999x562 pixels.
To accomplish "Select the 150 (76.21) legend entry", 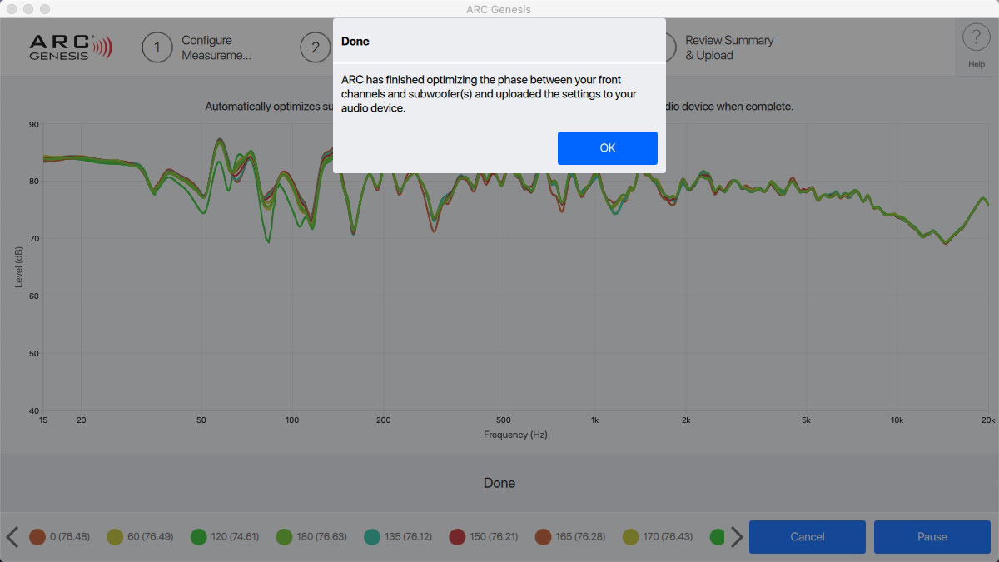I will 485,537.
